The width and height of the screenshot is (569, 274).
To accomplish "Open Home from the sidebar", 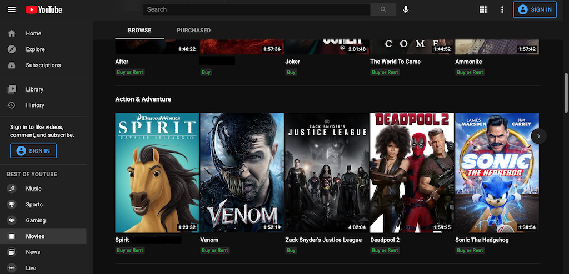I will tap(43, 33).
